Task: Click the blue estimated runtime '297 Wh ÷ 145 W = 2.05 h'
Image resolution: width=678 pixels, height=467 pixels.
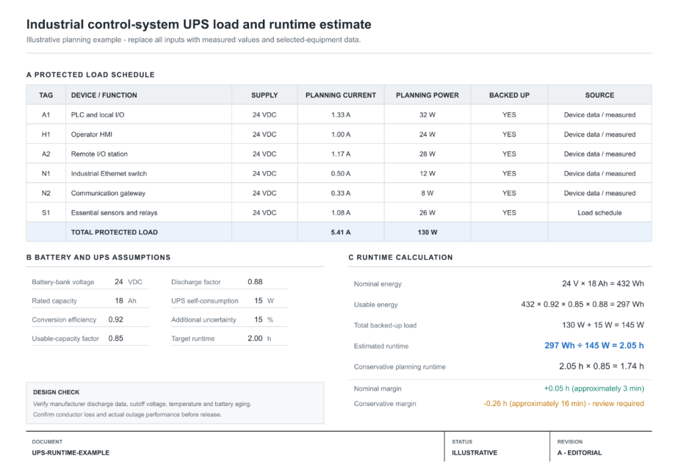Action: tap(594, 346)
